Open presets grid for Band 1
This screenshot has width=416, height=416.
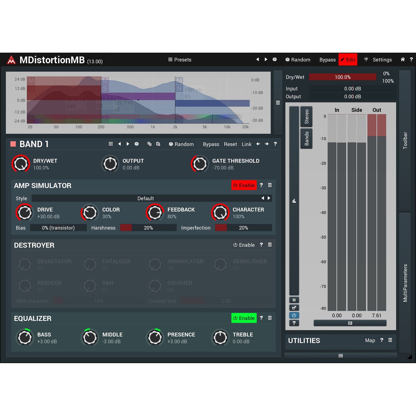[x=111, y=144]
